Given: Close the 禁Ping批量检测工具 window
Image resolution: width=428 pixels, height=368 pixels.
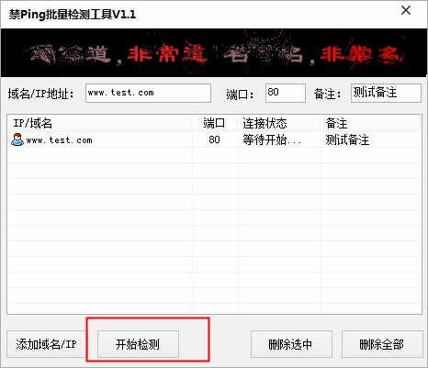Looking at the screenshot, I should click(406, 10).
